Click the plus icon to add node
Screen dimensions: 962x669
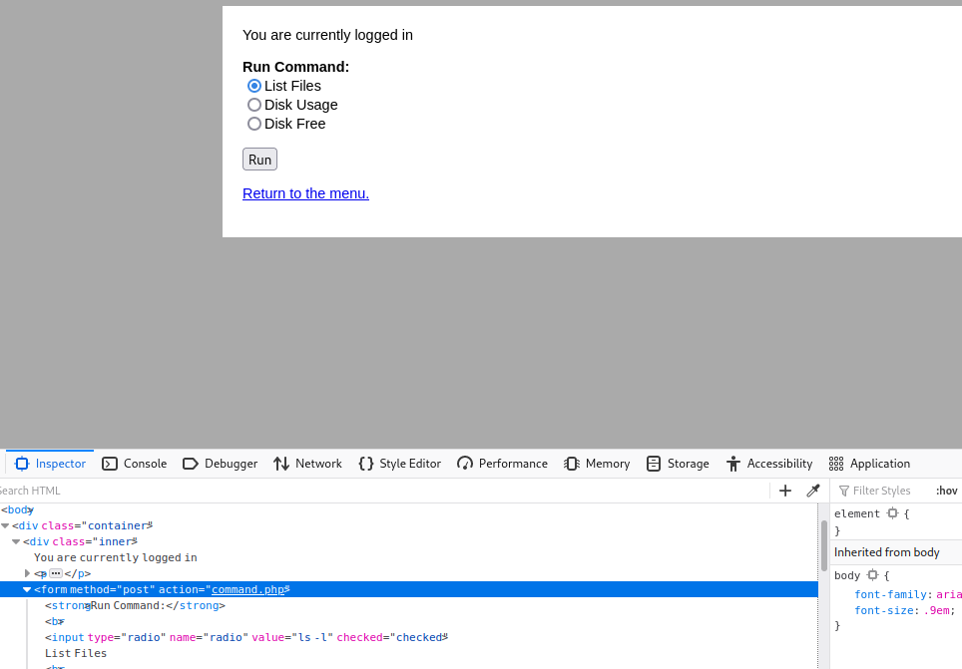pos(785,491)
